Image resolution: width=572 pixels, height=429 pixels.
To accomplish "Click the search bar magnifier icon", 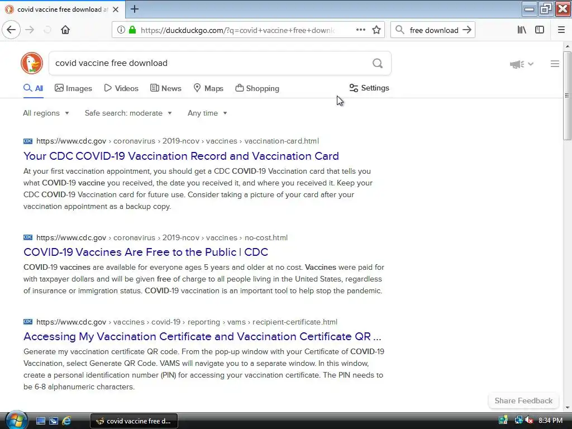I will 400,30.
